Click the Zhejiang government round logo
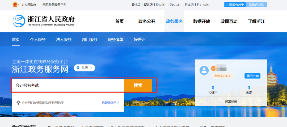287x127 pixels. pyautogui.click(x=19, y=21)
